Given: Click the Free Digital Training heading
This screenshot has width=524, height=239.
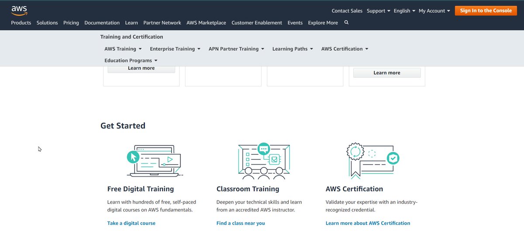Looking at the screenshot, I should coord(141,189).
